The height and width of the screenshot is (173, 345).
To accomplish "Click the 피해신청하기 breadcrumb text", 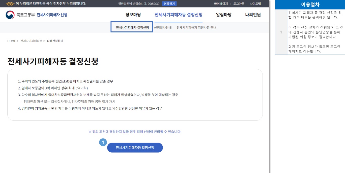I will click(x=55, y=41).
